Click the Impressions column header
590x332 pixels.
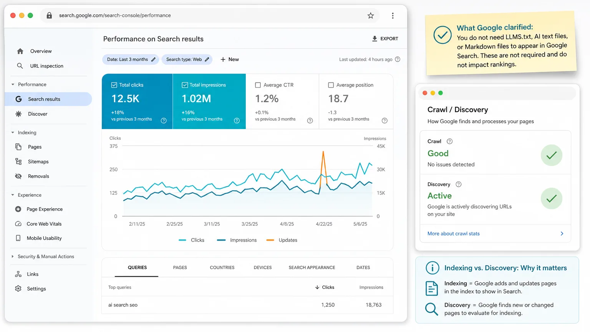pos(371,287)
